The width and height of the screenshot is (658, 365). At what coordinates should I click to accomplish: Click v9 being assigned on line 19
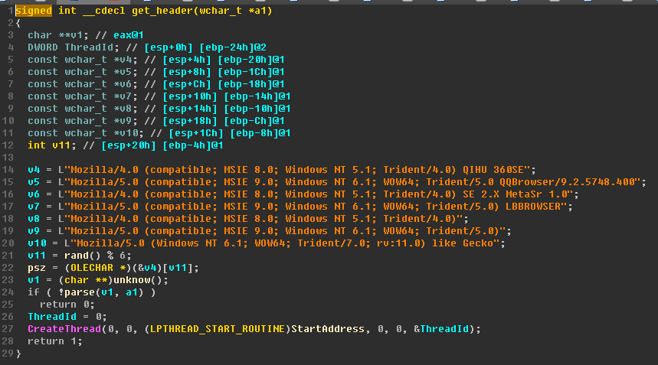34,231
